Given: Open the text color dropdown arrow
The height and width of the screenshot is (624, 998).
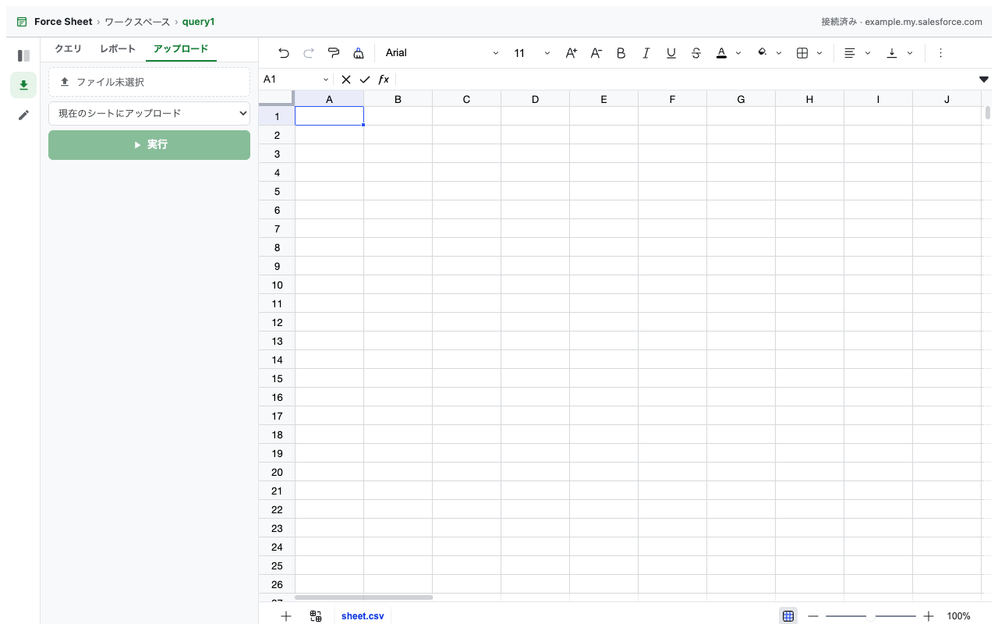Looking at the screenshot, I should coord(738,53).
